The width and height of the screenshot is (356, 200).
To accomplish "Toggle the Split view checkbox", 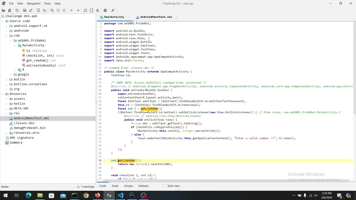I will [x=165, y=186].
